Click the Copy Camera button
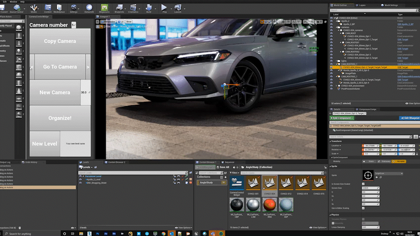 coord(60,41)
